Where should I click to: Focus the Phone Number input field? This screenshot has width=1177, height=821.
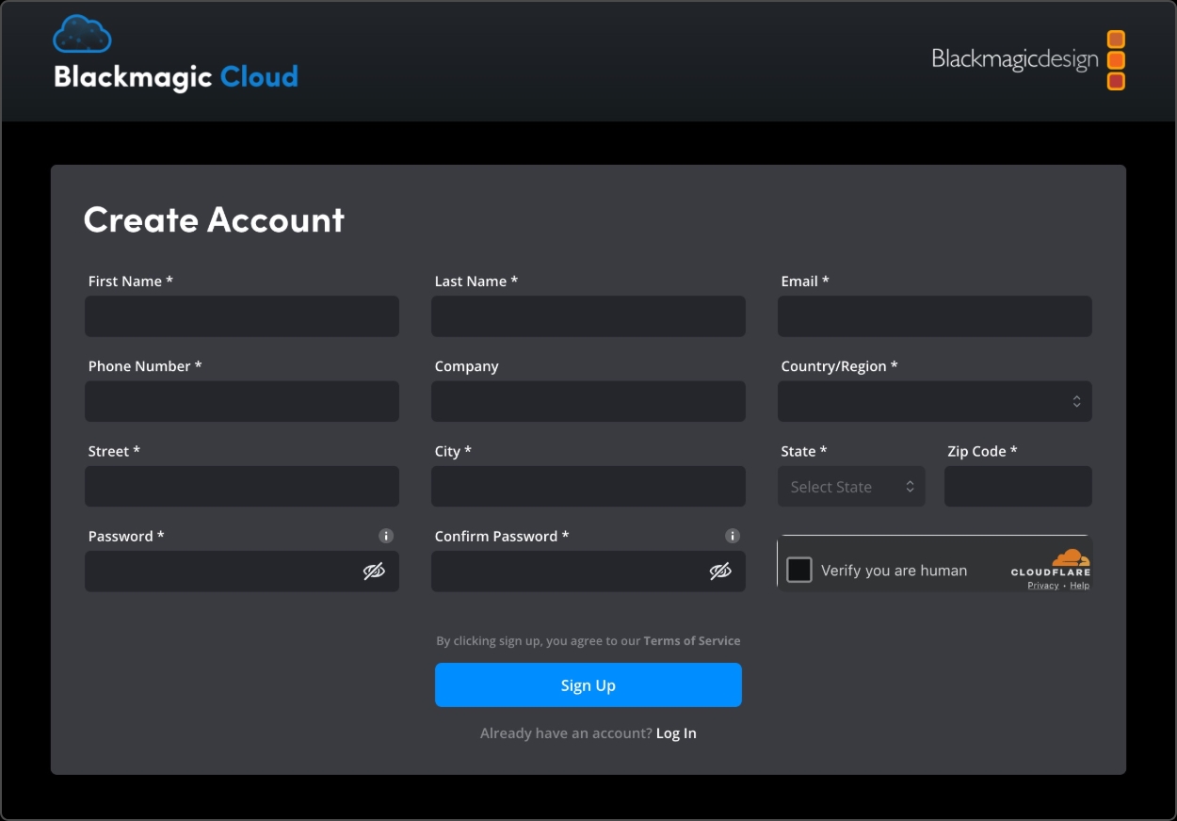point(242,401)
